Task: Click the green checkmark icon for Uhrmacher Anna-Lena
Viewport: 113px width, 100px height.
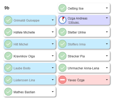Action: (x=62, y=68)
